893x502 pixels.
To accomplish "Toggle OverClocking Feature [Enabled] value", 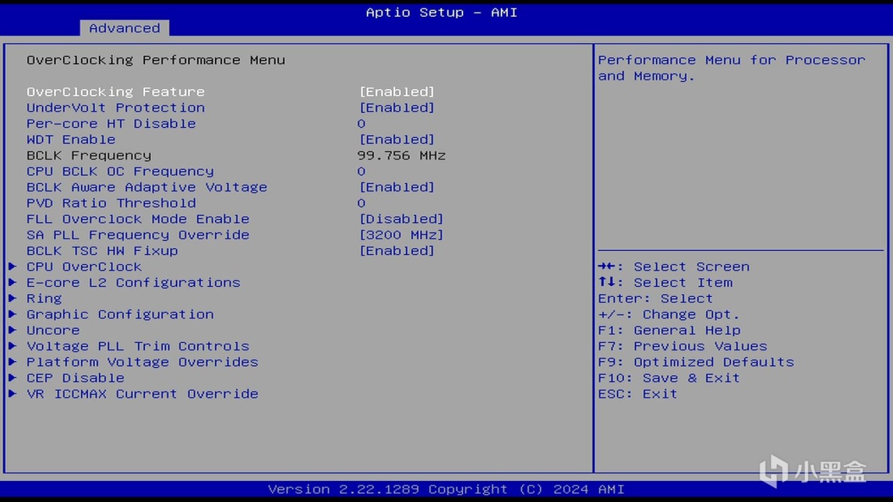I will pyautogui.click(x=397, y=92).
